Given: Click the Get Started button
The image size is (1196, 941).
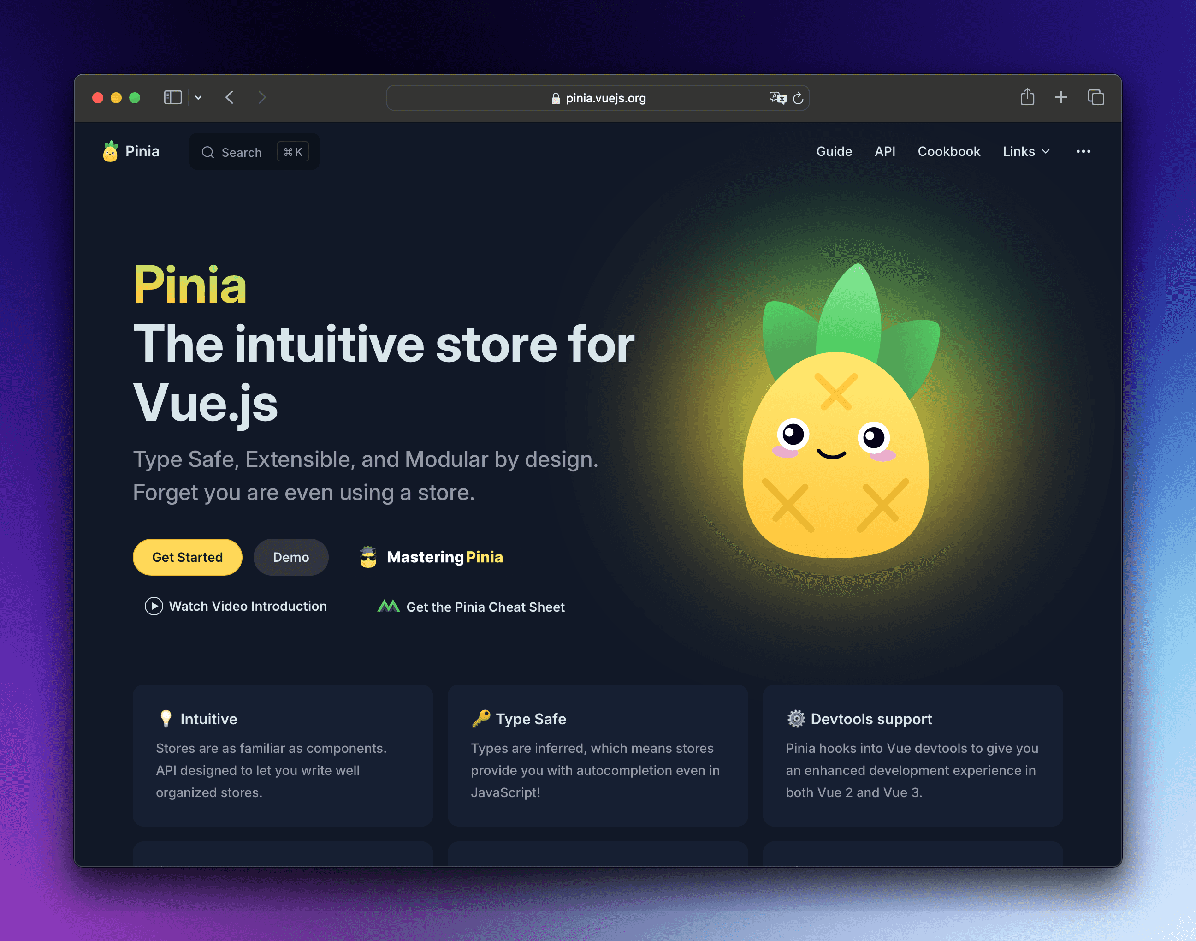Looking at the screenshot, I should tap(186, 556).
